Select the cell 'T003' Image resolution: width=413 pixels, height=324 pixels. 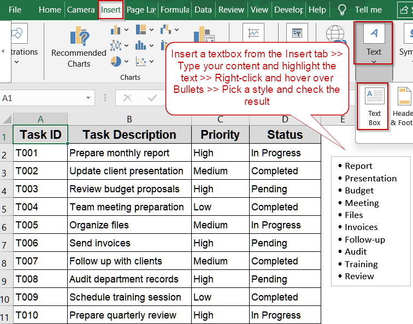click(40, 189)
